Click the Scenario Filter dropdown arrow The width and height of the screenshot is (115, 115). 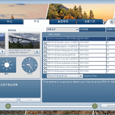point(81,76)
